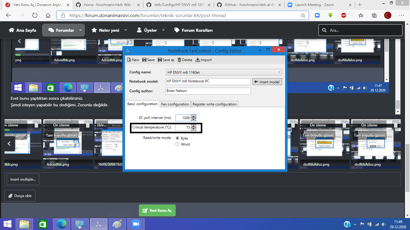This screenshot has height=230, width=410.
Task: Click Ön izleme on Adsısdfds.png attachment
Action: [x=61, y=125]
